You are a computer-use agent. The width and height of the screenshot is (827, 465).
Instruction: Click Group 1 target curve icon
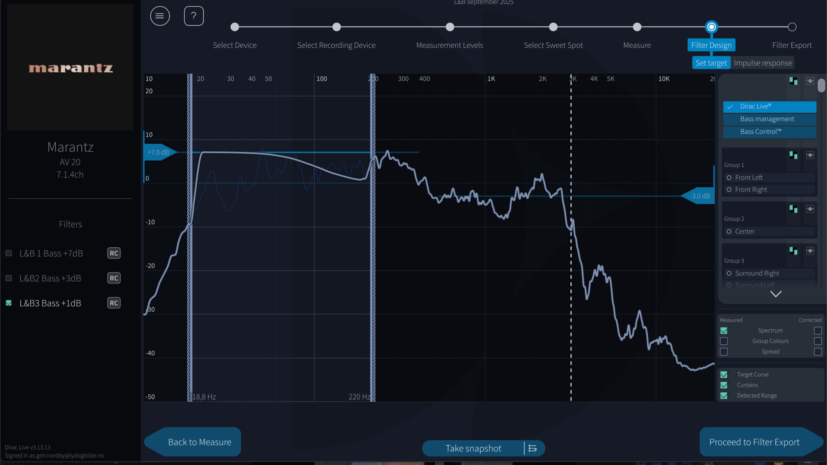pos(793,155)
